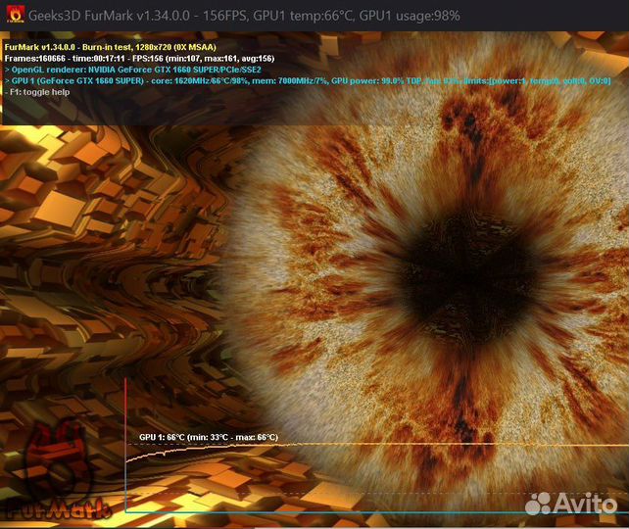Click the GPU 1 core clock info line

coord(196,80)
